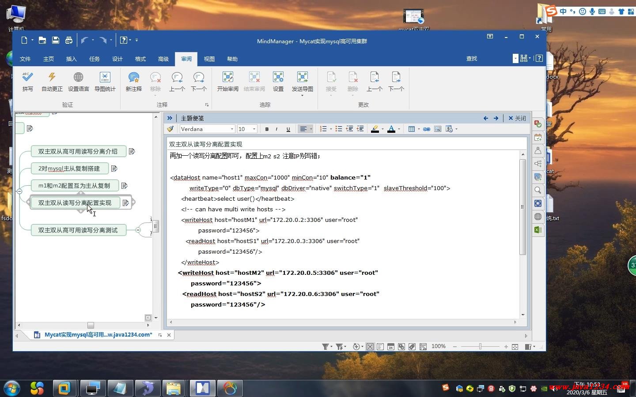636x397 pixels.
Task: Switch to the 视图 tab
Action: point(209,59)
